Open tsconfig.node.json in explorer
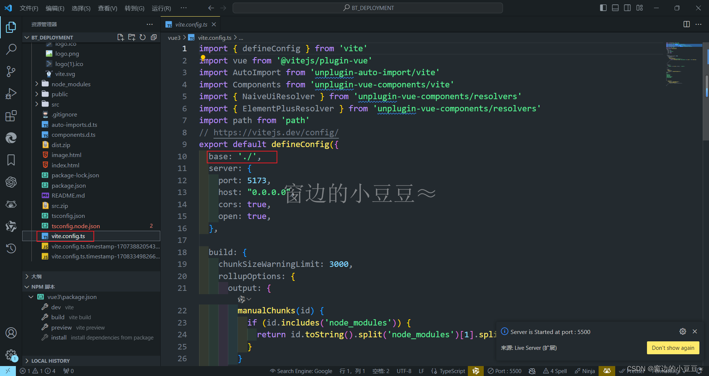709x376 pixels. (x=76, y=226)
